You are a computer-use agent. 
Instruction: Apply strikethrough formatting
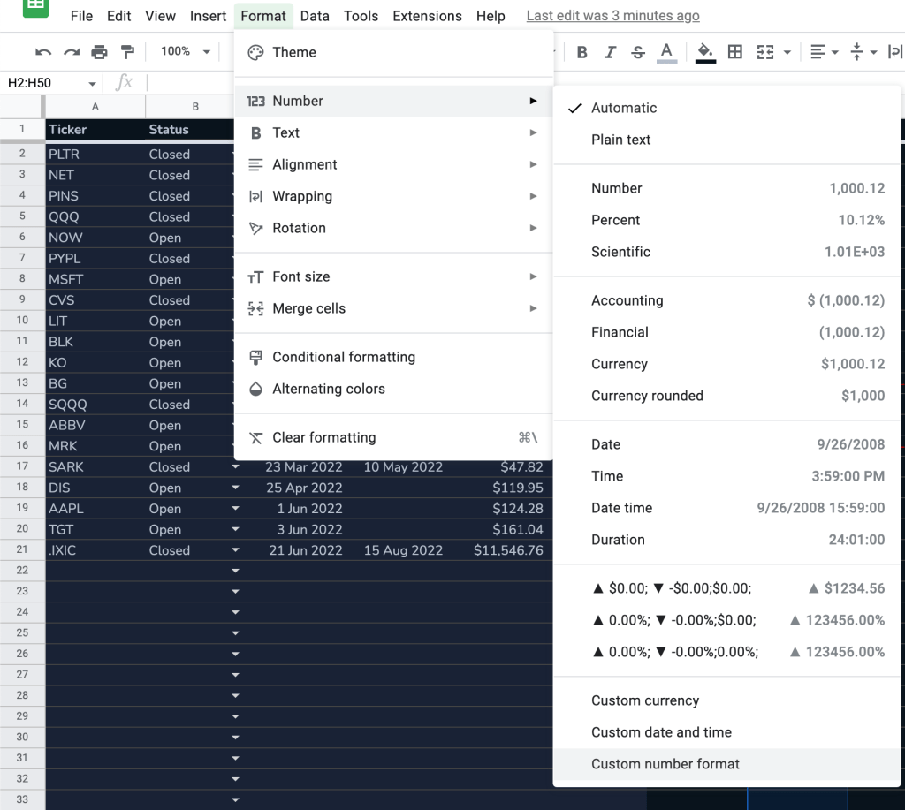click(638, 52)
